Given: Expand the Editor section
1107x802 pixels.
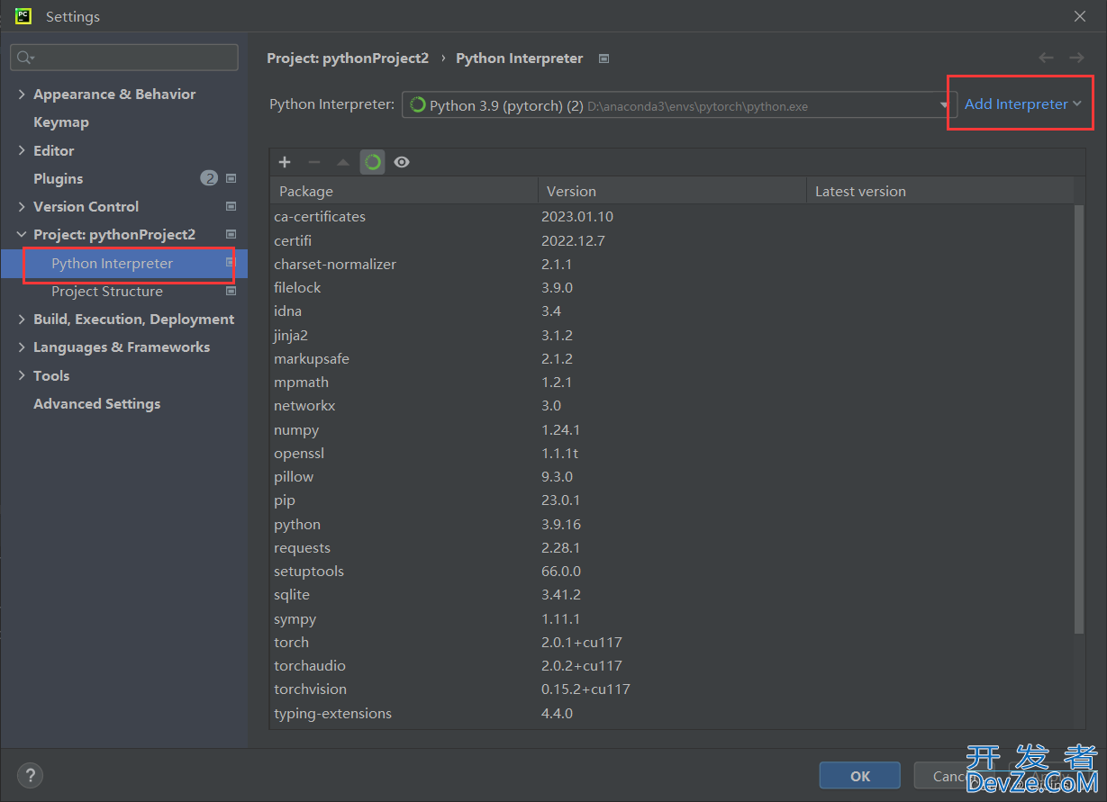Looking at the screenshot, I should (x=22, y=150).
